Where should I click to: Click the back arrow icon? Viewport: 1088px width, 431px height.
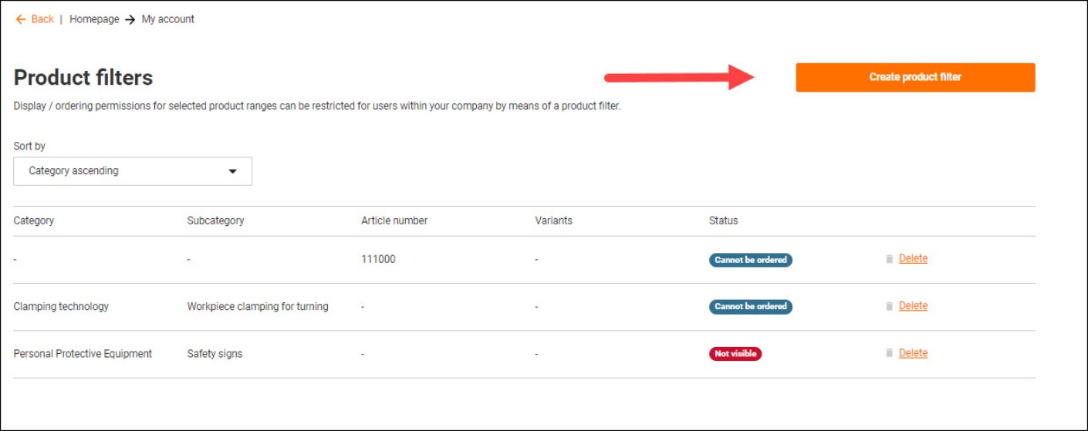[x=20, y=19]
